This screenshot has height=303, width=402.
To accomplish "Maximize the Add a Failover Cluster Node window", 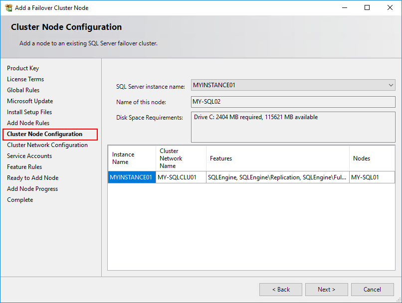I will [x=367, y=7].
